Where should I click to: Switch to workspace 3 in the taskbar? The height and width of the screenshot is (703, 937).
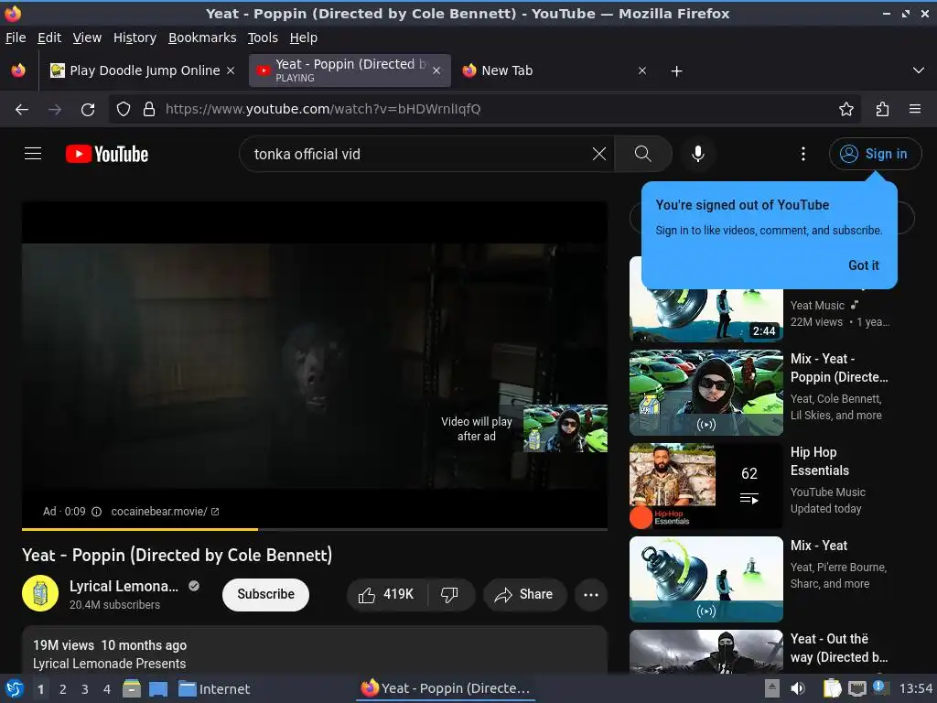pos(85,688)
